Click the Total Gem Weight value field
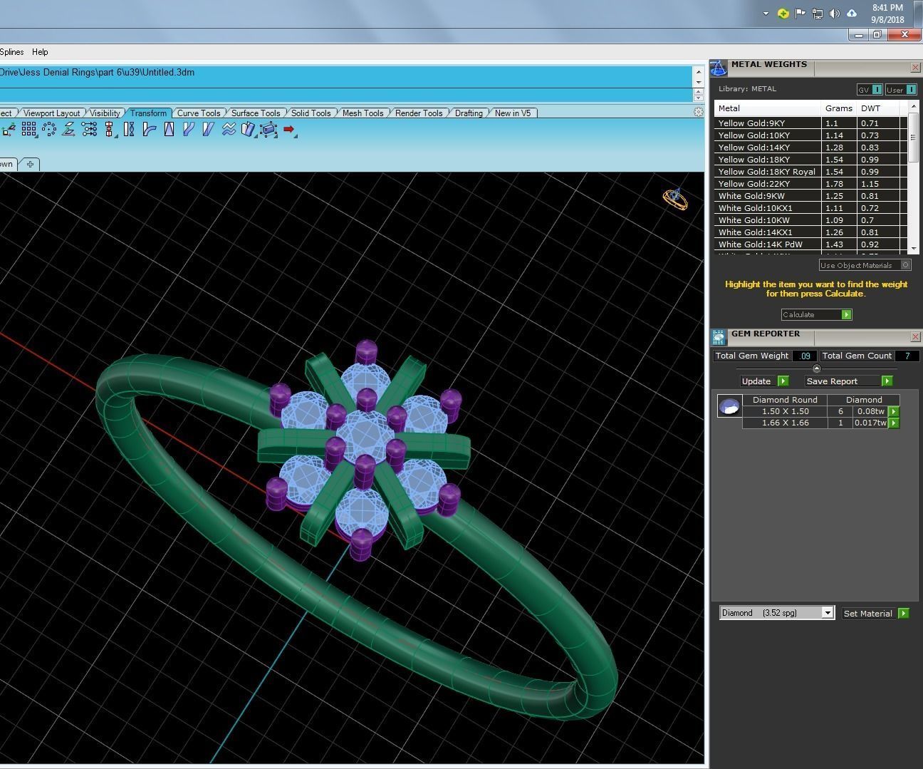The image size is (923, 769). click(805, 356)
